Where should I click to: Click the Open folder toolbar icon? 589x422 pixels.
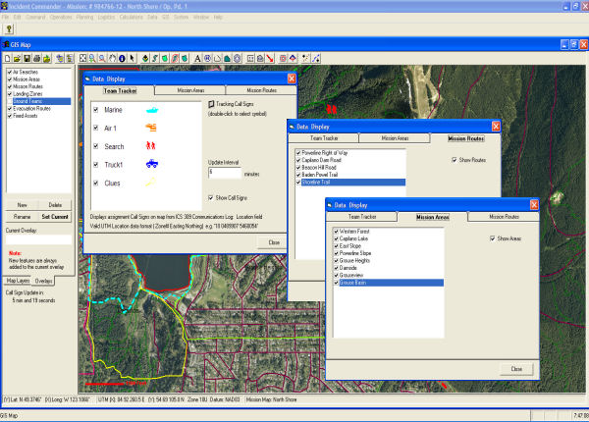(18, 58)
